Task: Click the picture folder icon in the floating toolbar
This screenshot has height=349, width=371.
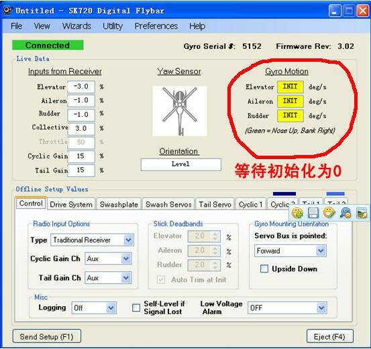Action: tap(362, 213)
